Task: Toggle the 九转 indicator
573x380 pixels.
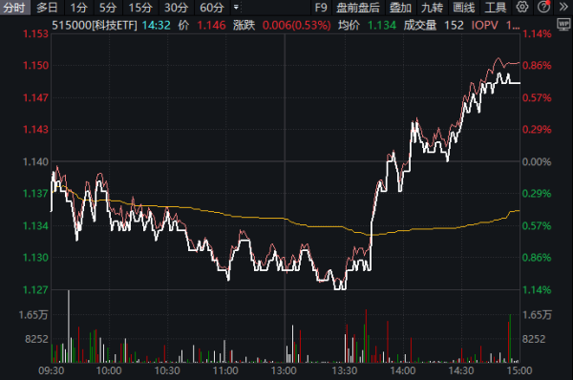Action: [x=432, y=8]
